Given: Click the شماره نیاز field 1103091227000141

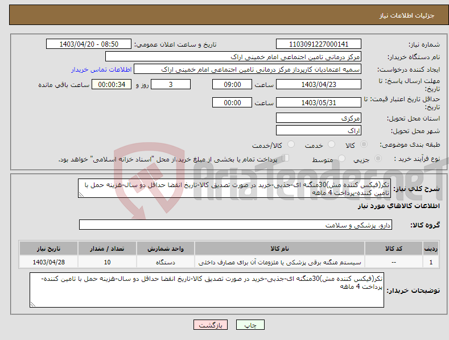Looking at the screenshot, I should pyautogui.click(x=319, y=44).
